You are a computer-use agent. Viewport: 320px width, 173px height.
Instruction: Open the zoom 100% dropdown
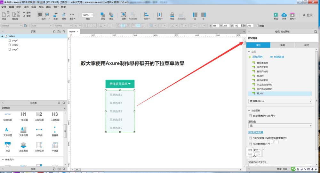point(88,15)
